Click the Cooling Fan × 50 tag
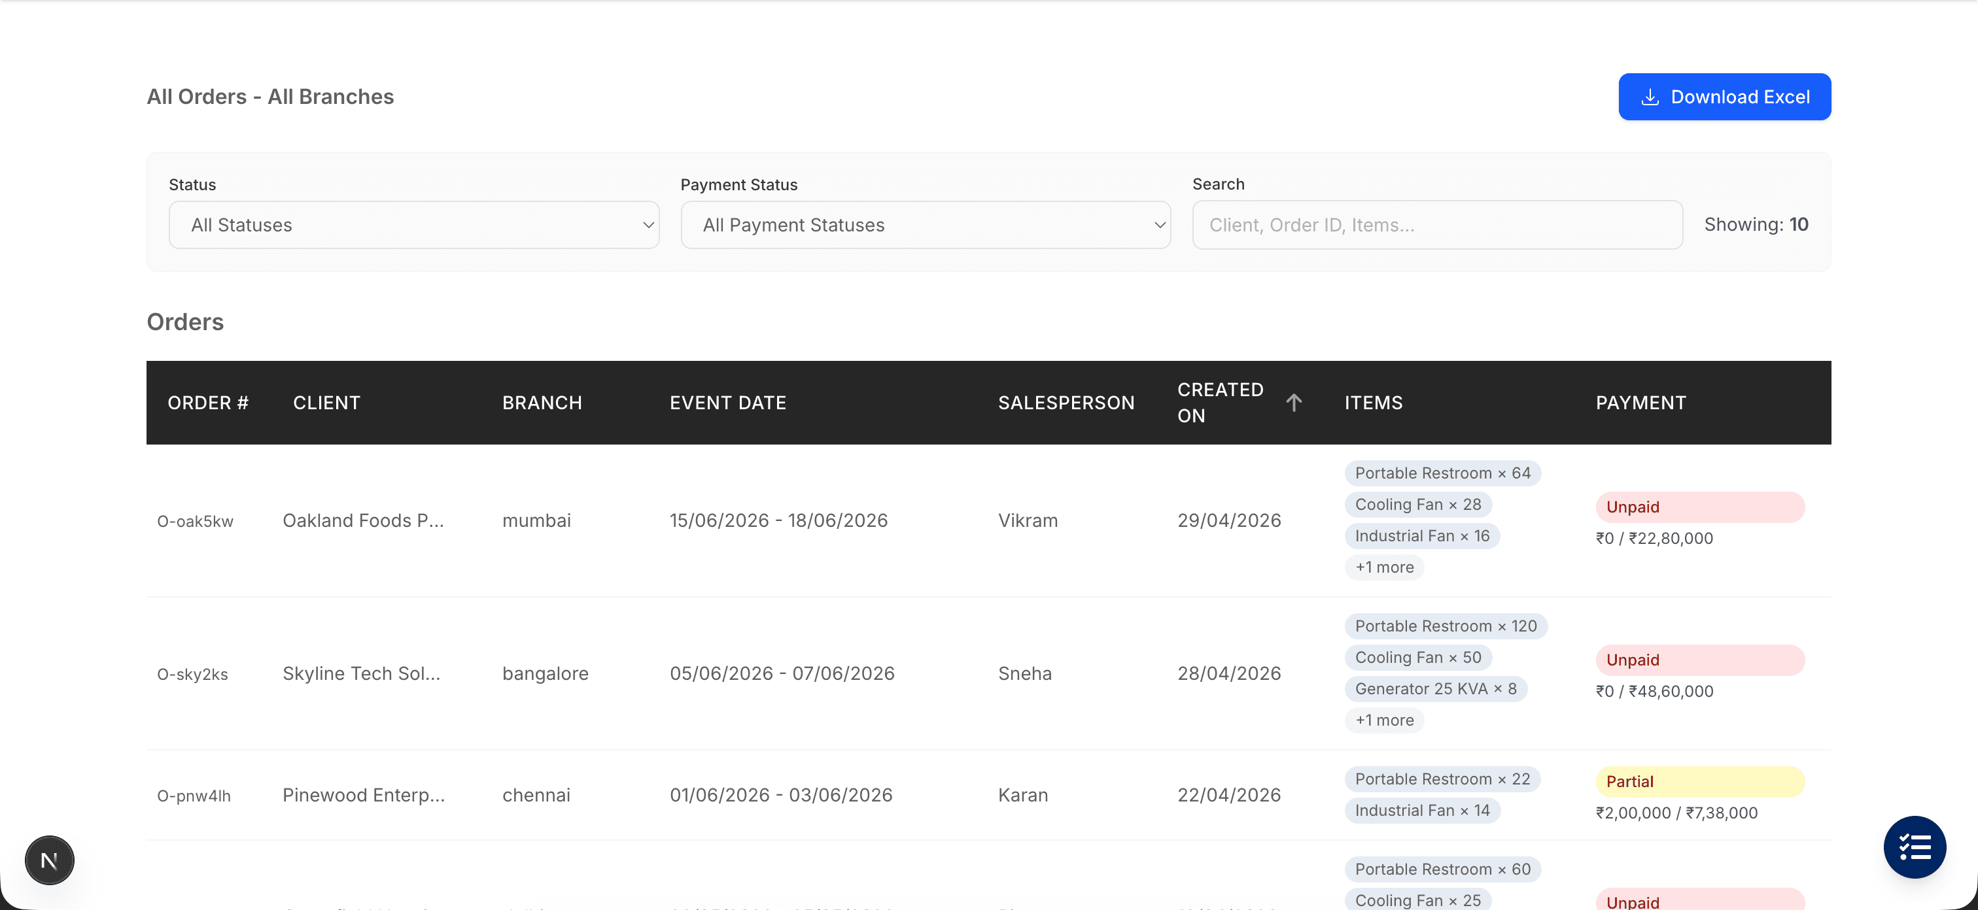The width and height of the screenshot is (1978, 910). pyautogui.click(x=1418, y=658)
